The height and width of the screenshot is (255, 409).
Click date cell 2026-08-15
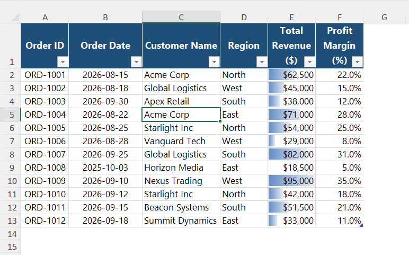[105, 75]
